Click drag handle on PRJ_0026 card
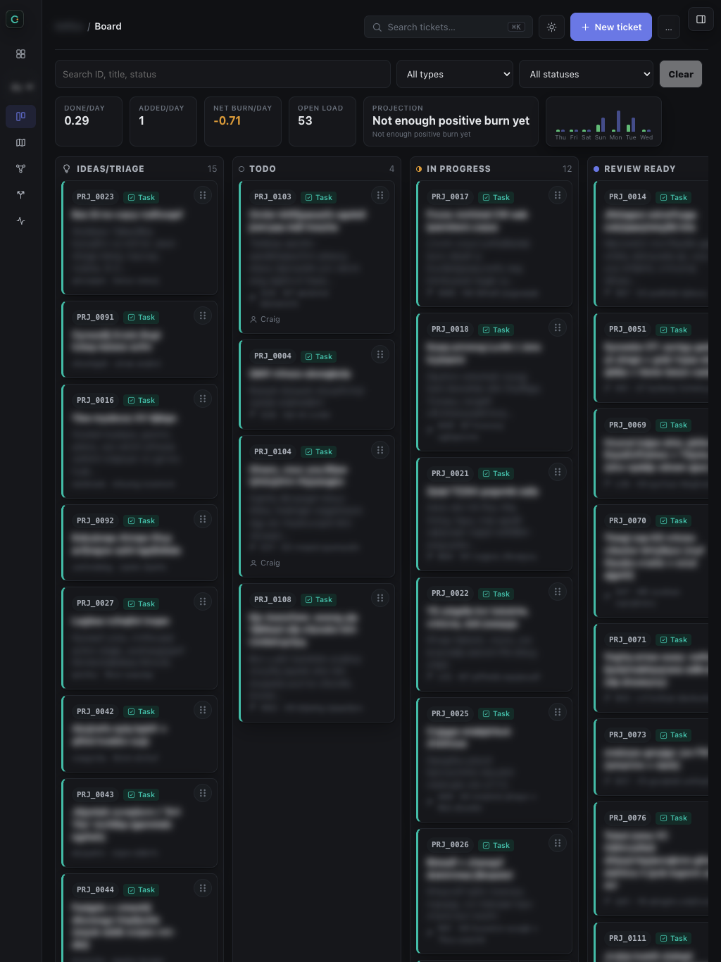The width and height of the screenshot is (721, 962). 558,843
